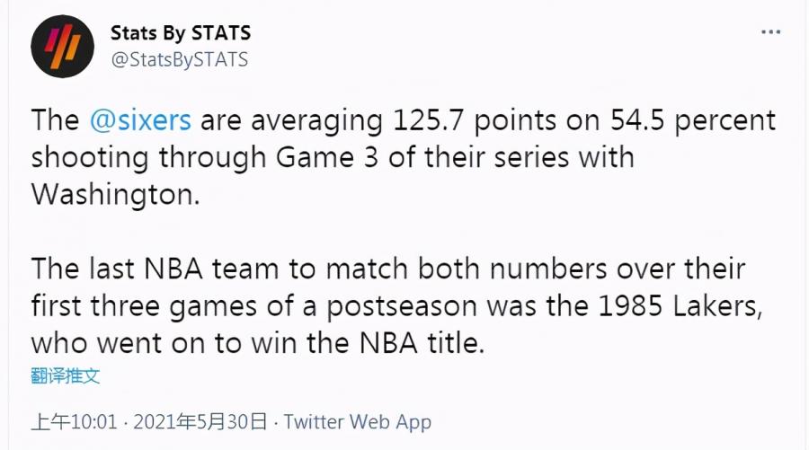Click the 54.5 percent figure in tweet

[693, 120]
